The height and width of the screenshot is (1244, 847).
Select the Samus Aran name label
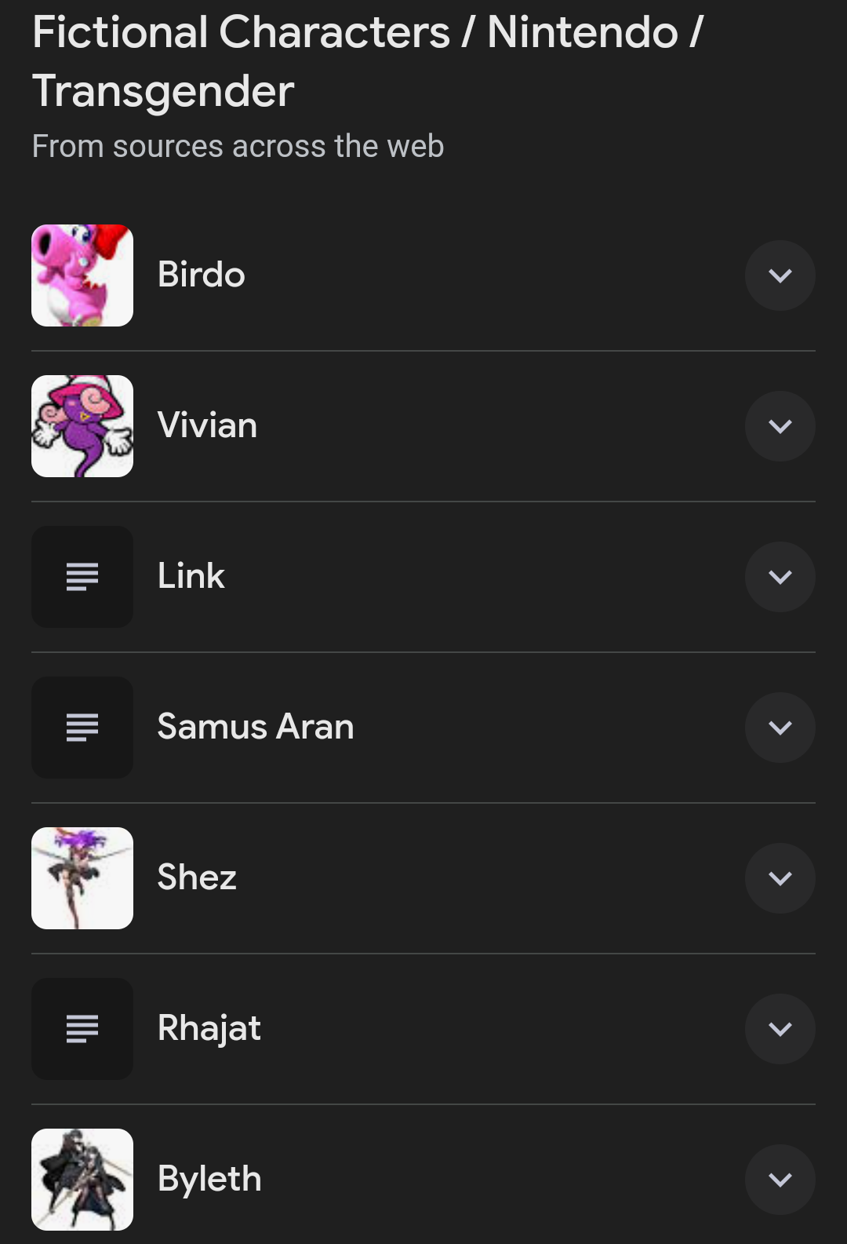[256, 727]
